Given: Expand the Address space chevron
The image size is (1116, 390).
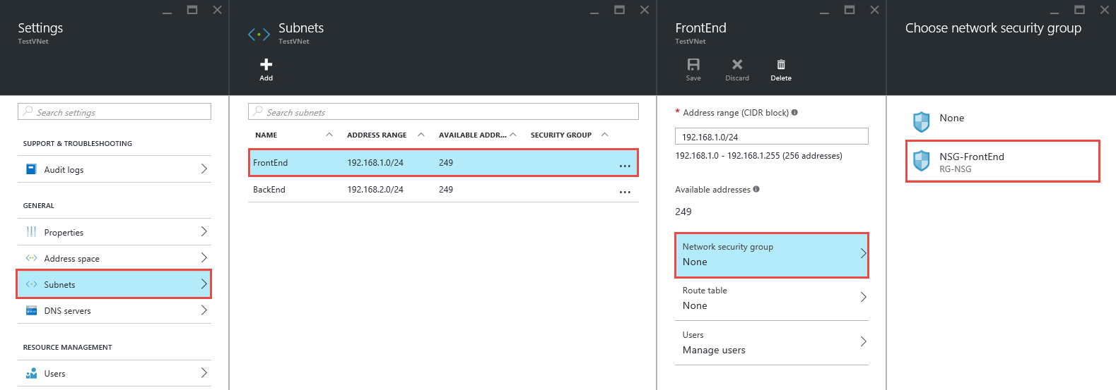Looking at the screenshot, I should 204,257.
